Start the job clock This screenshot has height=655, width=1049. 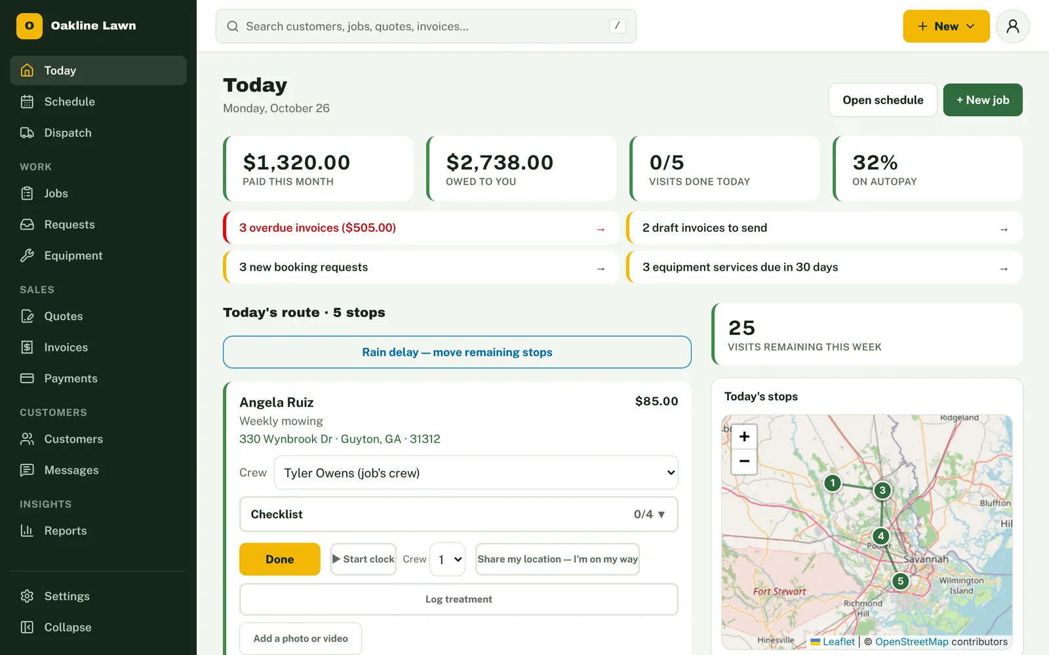click(x=363, y=559)
